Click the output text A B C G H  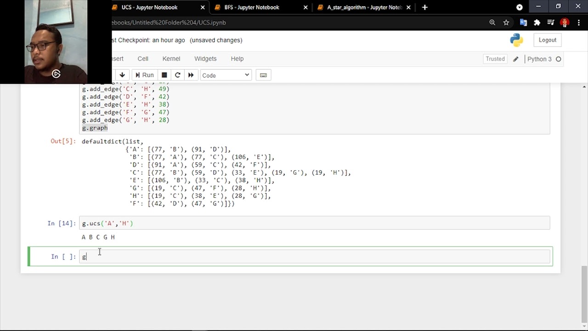pyautogui.click(x=98, y=237)
